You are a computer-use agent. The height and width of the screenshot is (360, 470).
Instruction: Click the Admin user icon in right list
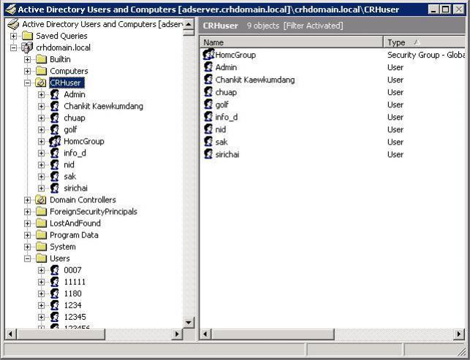(x=208, y=67)
